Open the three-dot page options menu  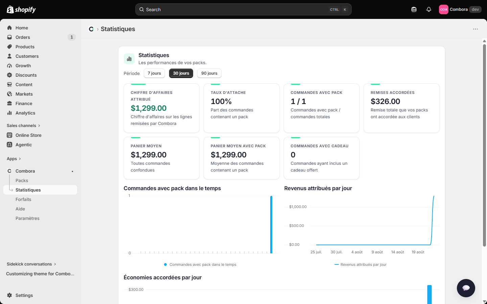click(x=476, y=29)
